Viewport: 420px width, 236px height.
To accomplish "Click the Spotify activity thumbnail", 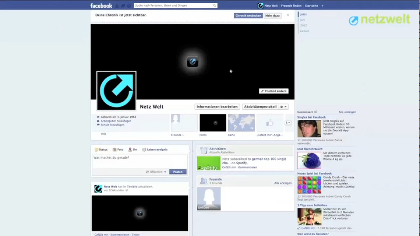I will point(209,163).
